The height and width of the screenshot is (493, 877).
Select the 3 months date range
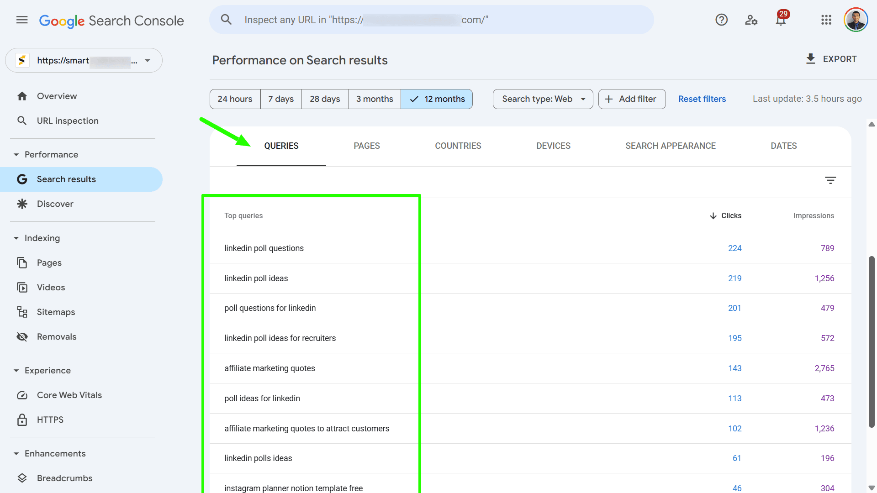[375, 99]
